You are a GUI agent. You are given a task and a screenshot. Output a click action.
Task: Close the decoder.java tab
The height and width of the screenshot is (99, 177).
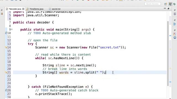coord(23,9)
